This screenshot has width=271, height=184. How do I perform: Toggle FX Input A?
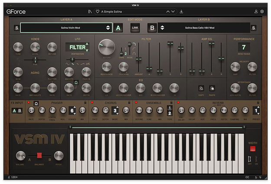(14, 111)
